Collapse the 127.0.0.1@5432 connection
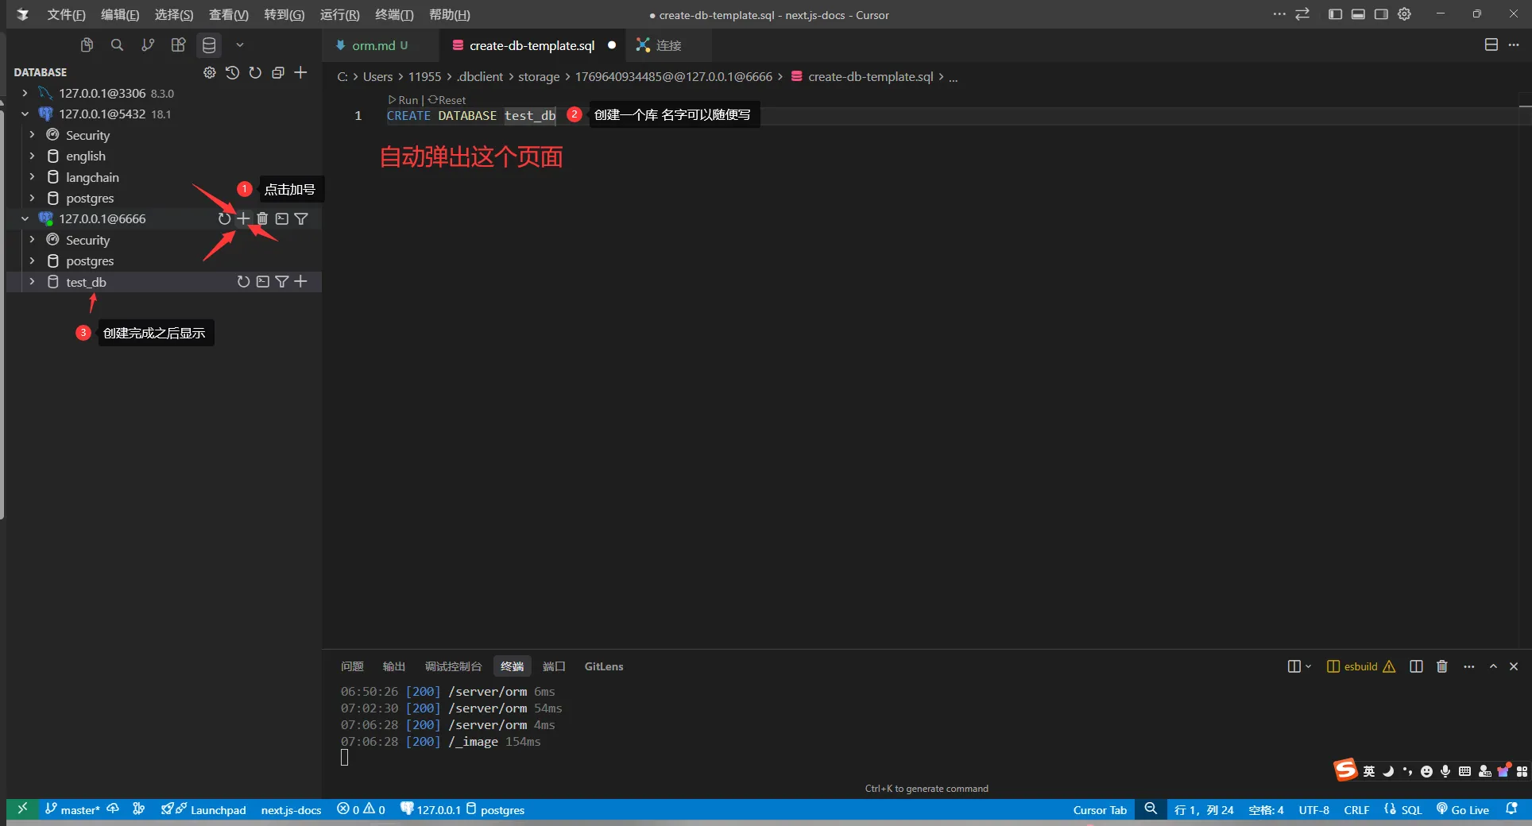 pyautogui.click(x=25, y=114)
